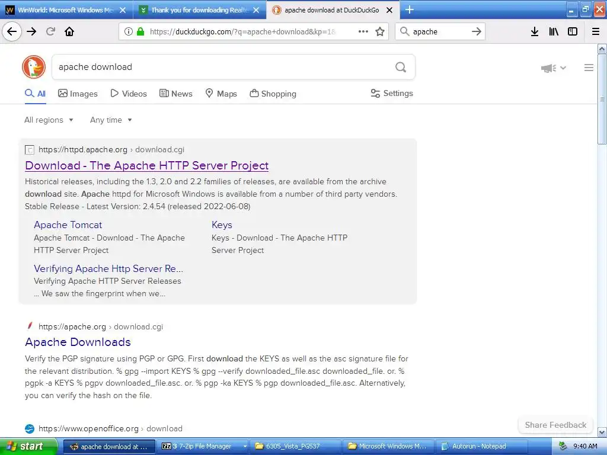Select the 7-Zip File Manager taskbar button
Screen dimensions: 607x455
coord(202,446)
